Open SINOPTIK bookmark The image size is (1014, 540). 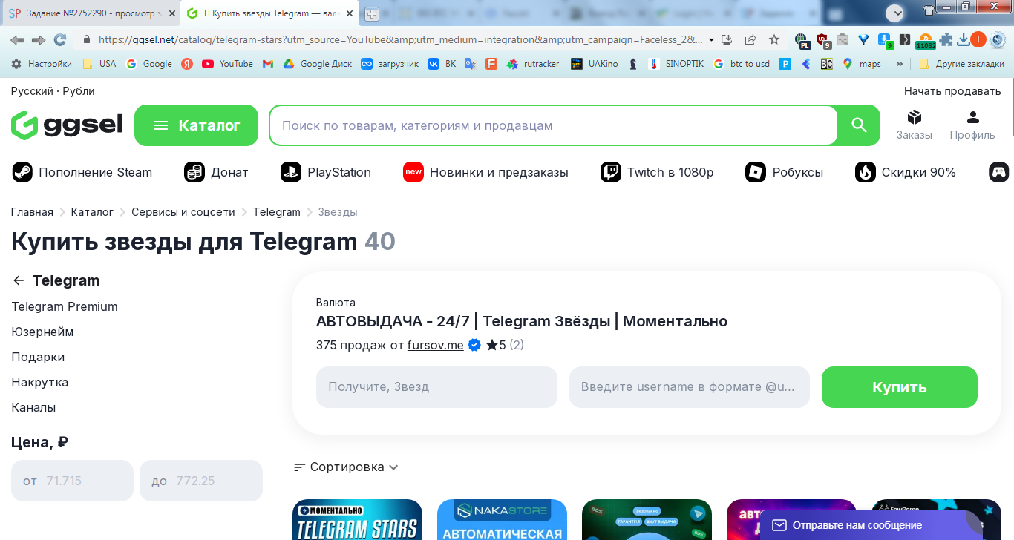(x=676, y=64)
